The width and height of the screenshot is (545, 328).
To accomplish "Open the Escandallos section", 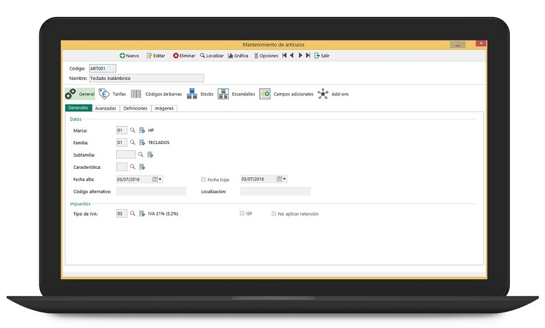I will [x=236, y=94].
